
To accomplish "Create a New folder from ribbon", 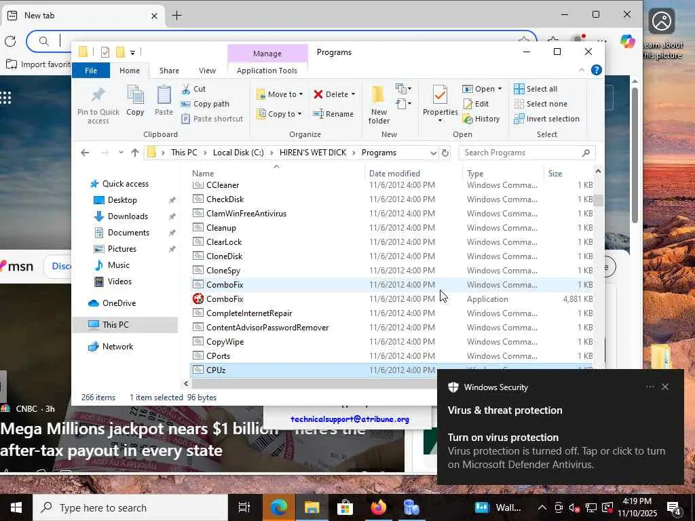I will coord(379,104).
